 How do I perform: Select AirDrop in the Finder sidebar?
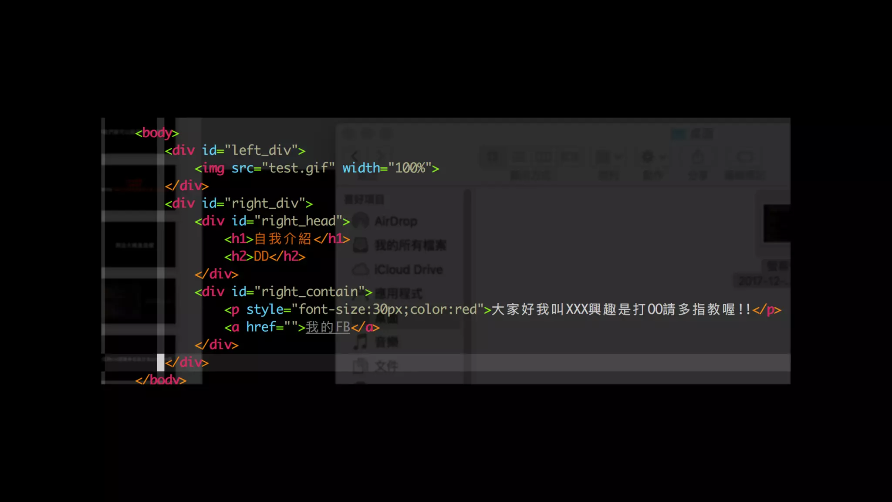tap(395, 221)
